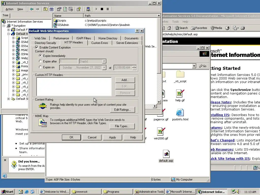Expand the Default SMTP server node
260x195 pixels.
[8, 99]
